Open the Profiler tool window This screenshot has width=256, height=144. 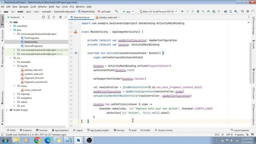point(145,130)
